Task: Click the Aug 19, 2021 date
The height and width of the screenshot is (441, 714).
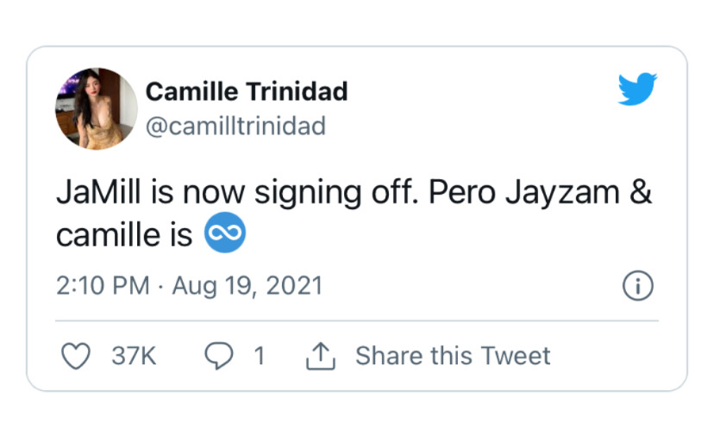Action: [247, 286]
